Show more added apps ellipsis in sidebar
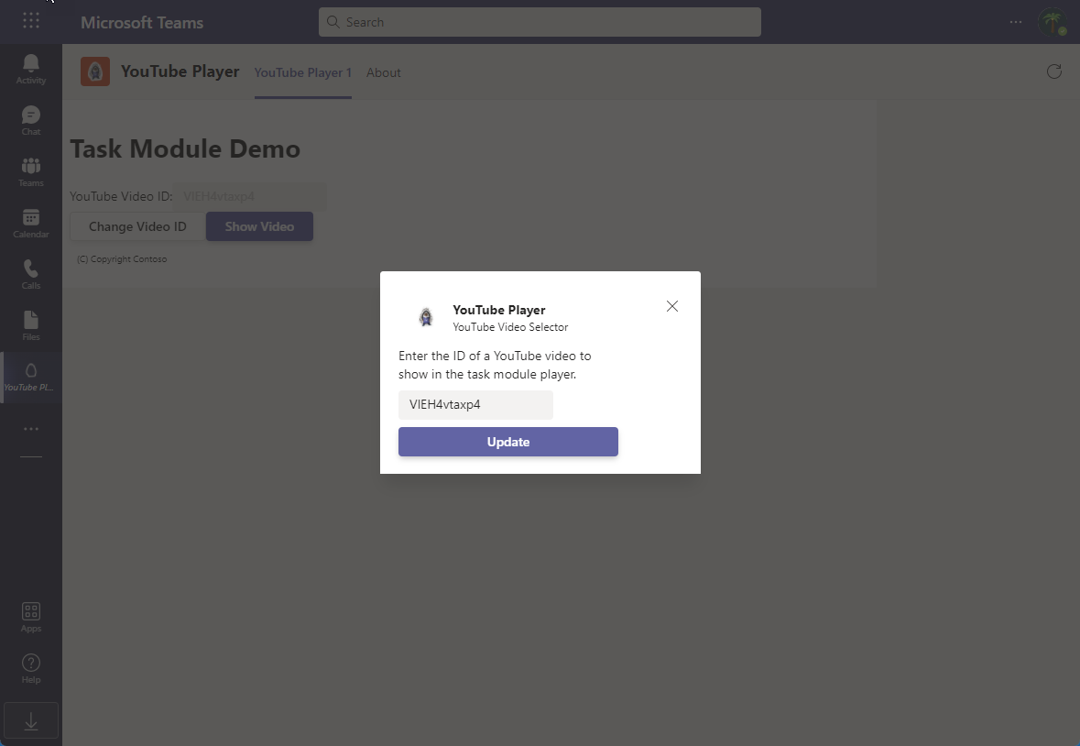This screenshot has width=1080, height=746. click(x=31, y=429)
